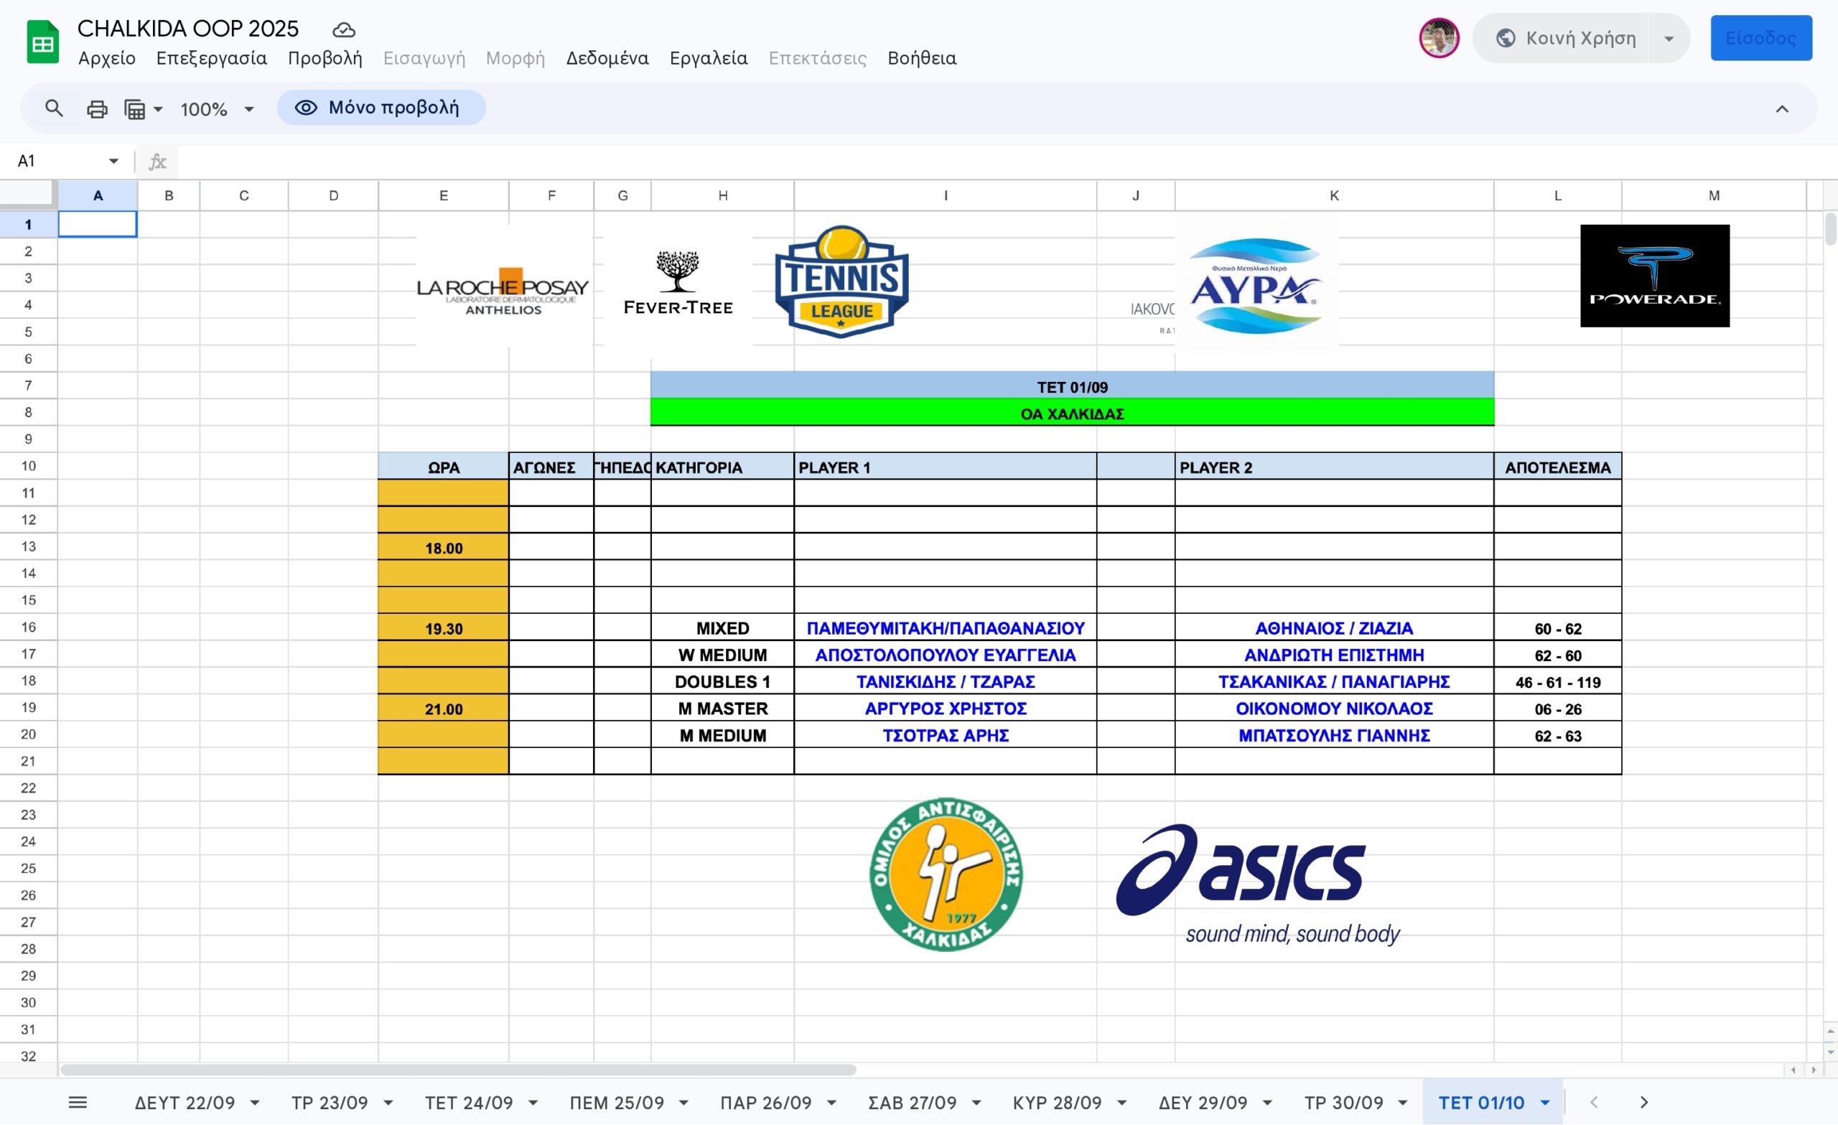Open the ΤΕΤ 01/10 tab dropdown arrow

pyautogui.click(x=1545, y=1103)
